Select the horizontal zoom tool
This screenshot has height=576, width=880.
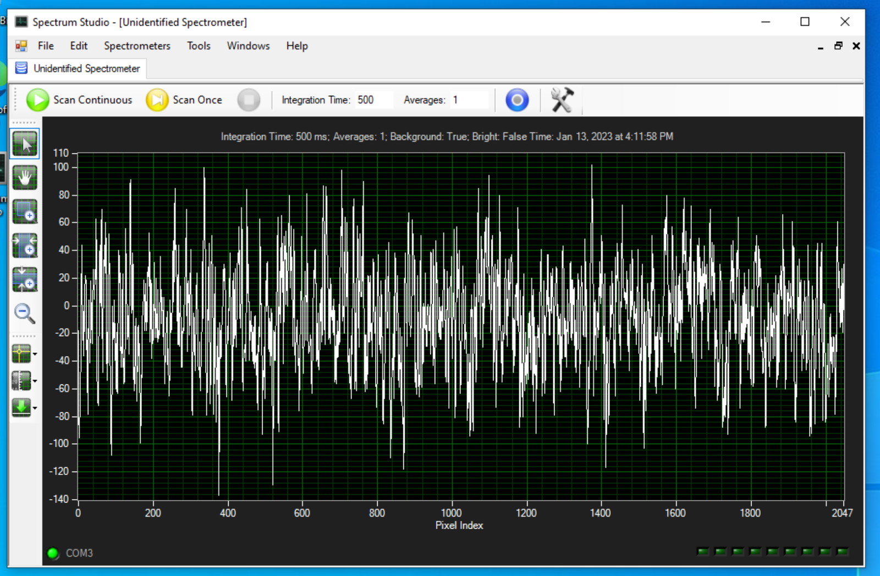point(25,245)
